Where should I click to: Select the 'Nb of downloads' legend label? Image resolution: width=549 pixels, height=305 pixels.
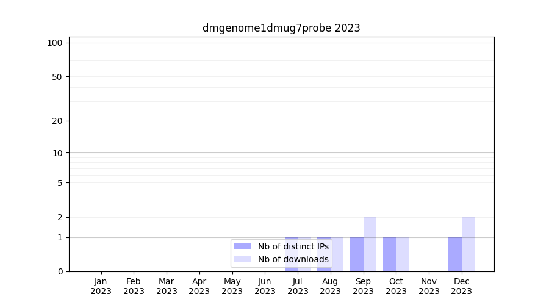pyautogui.click(x=293, y=259)
